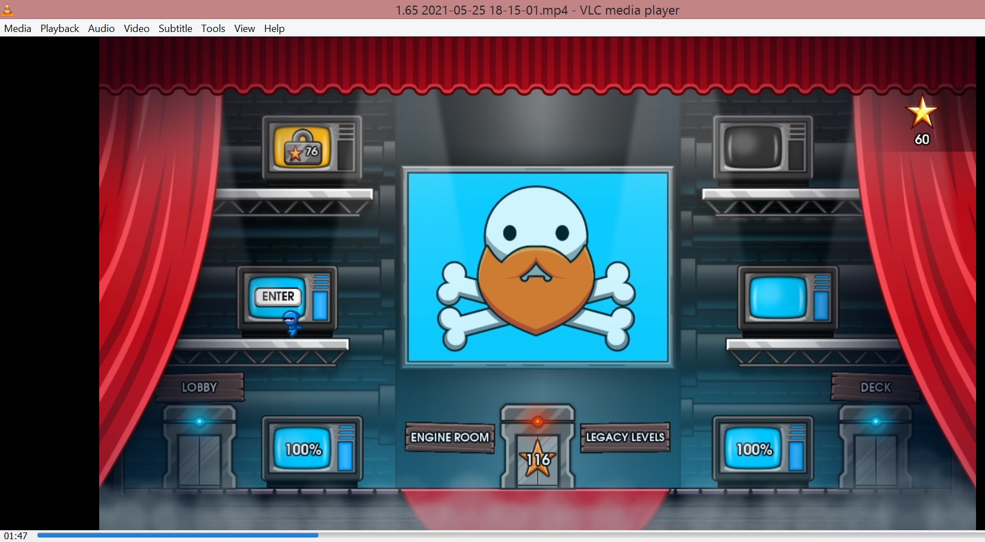Open the View menu
Image resolution: width=985 pixels, height=542 pixels.
[244, 29]
